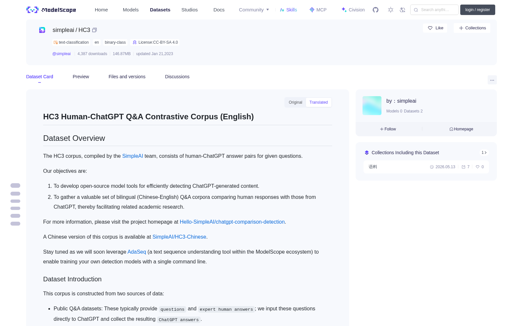Viewport: 523px width, 326px height.
Task: Click the 'binary-class' tag
Action: [x=115, y=42]
